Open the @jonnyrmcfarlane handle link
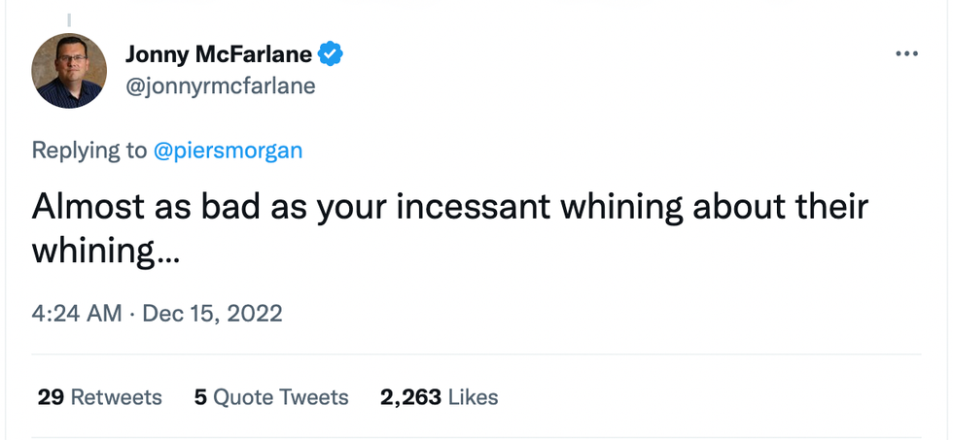This screenshot has width=953, height=440. point(220,86)
